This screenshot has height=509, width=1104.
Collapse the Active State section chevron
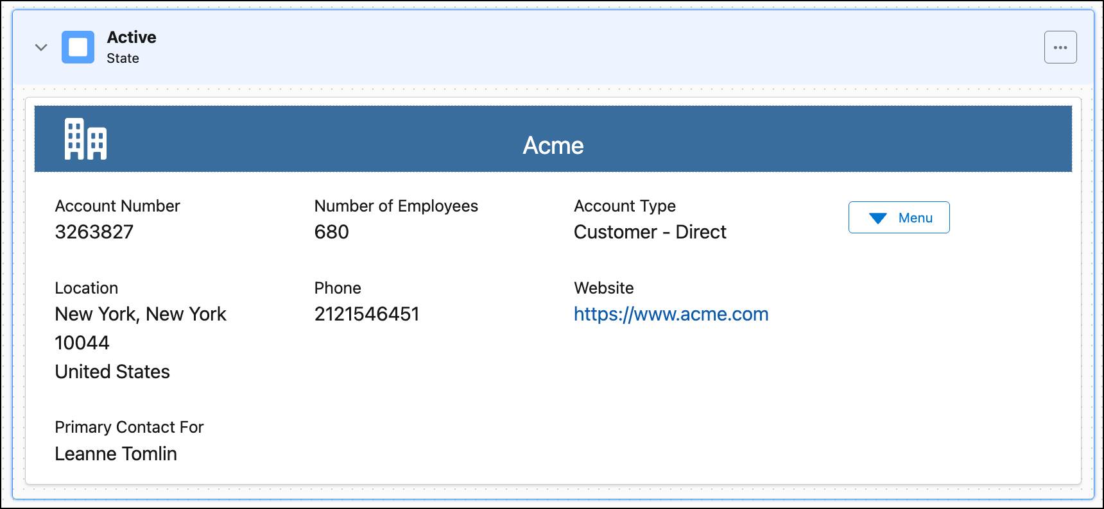click(x=41, y=47)
